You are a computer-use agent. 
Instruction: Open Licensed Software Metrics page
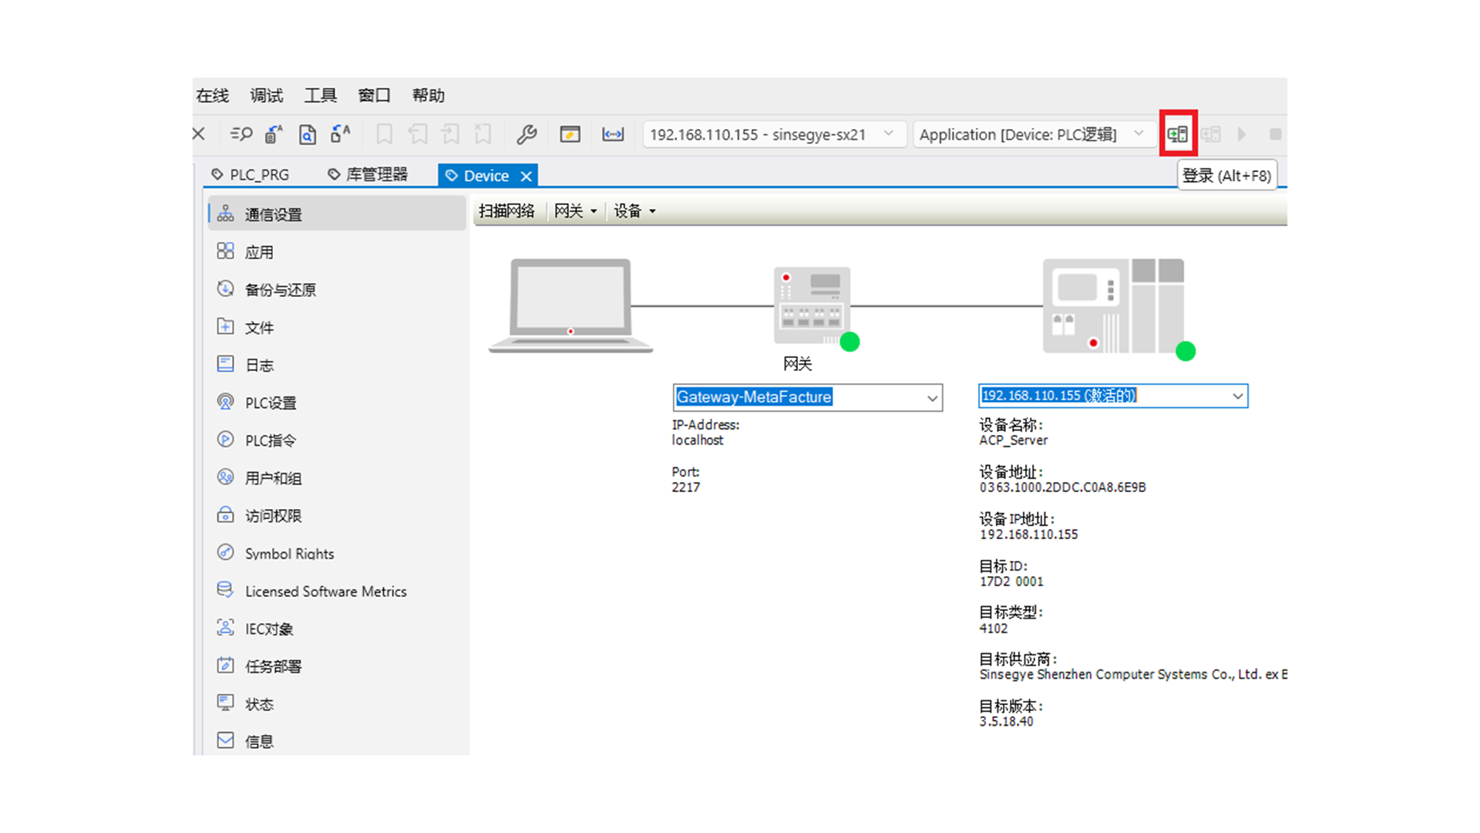click(325, 592)
